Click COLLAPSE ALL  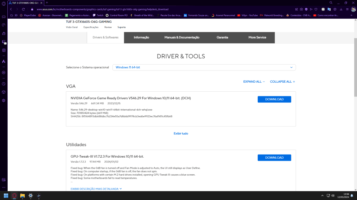pos(282,82)
